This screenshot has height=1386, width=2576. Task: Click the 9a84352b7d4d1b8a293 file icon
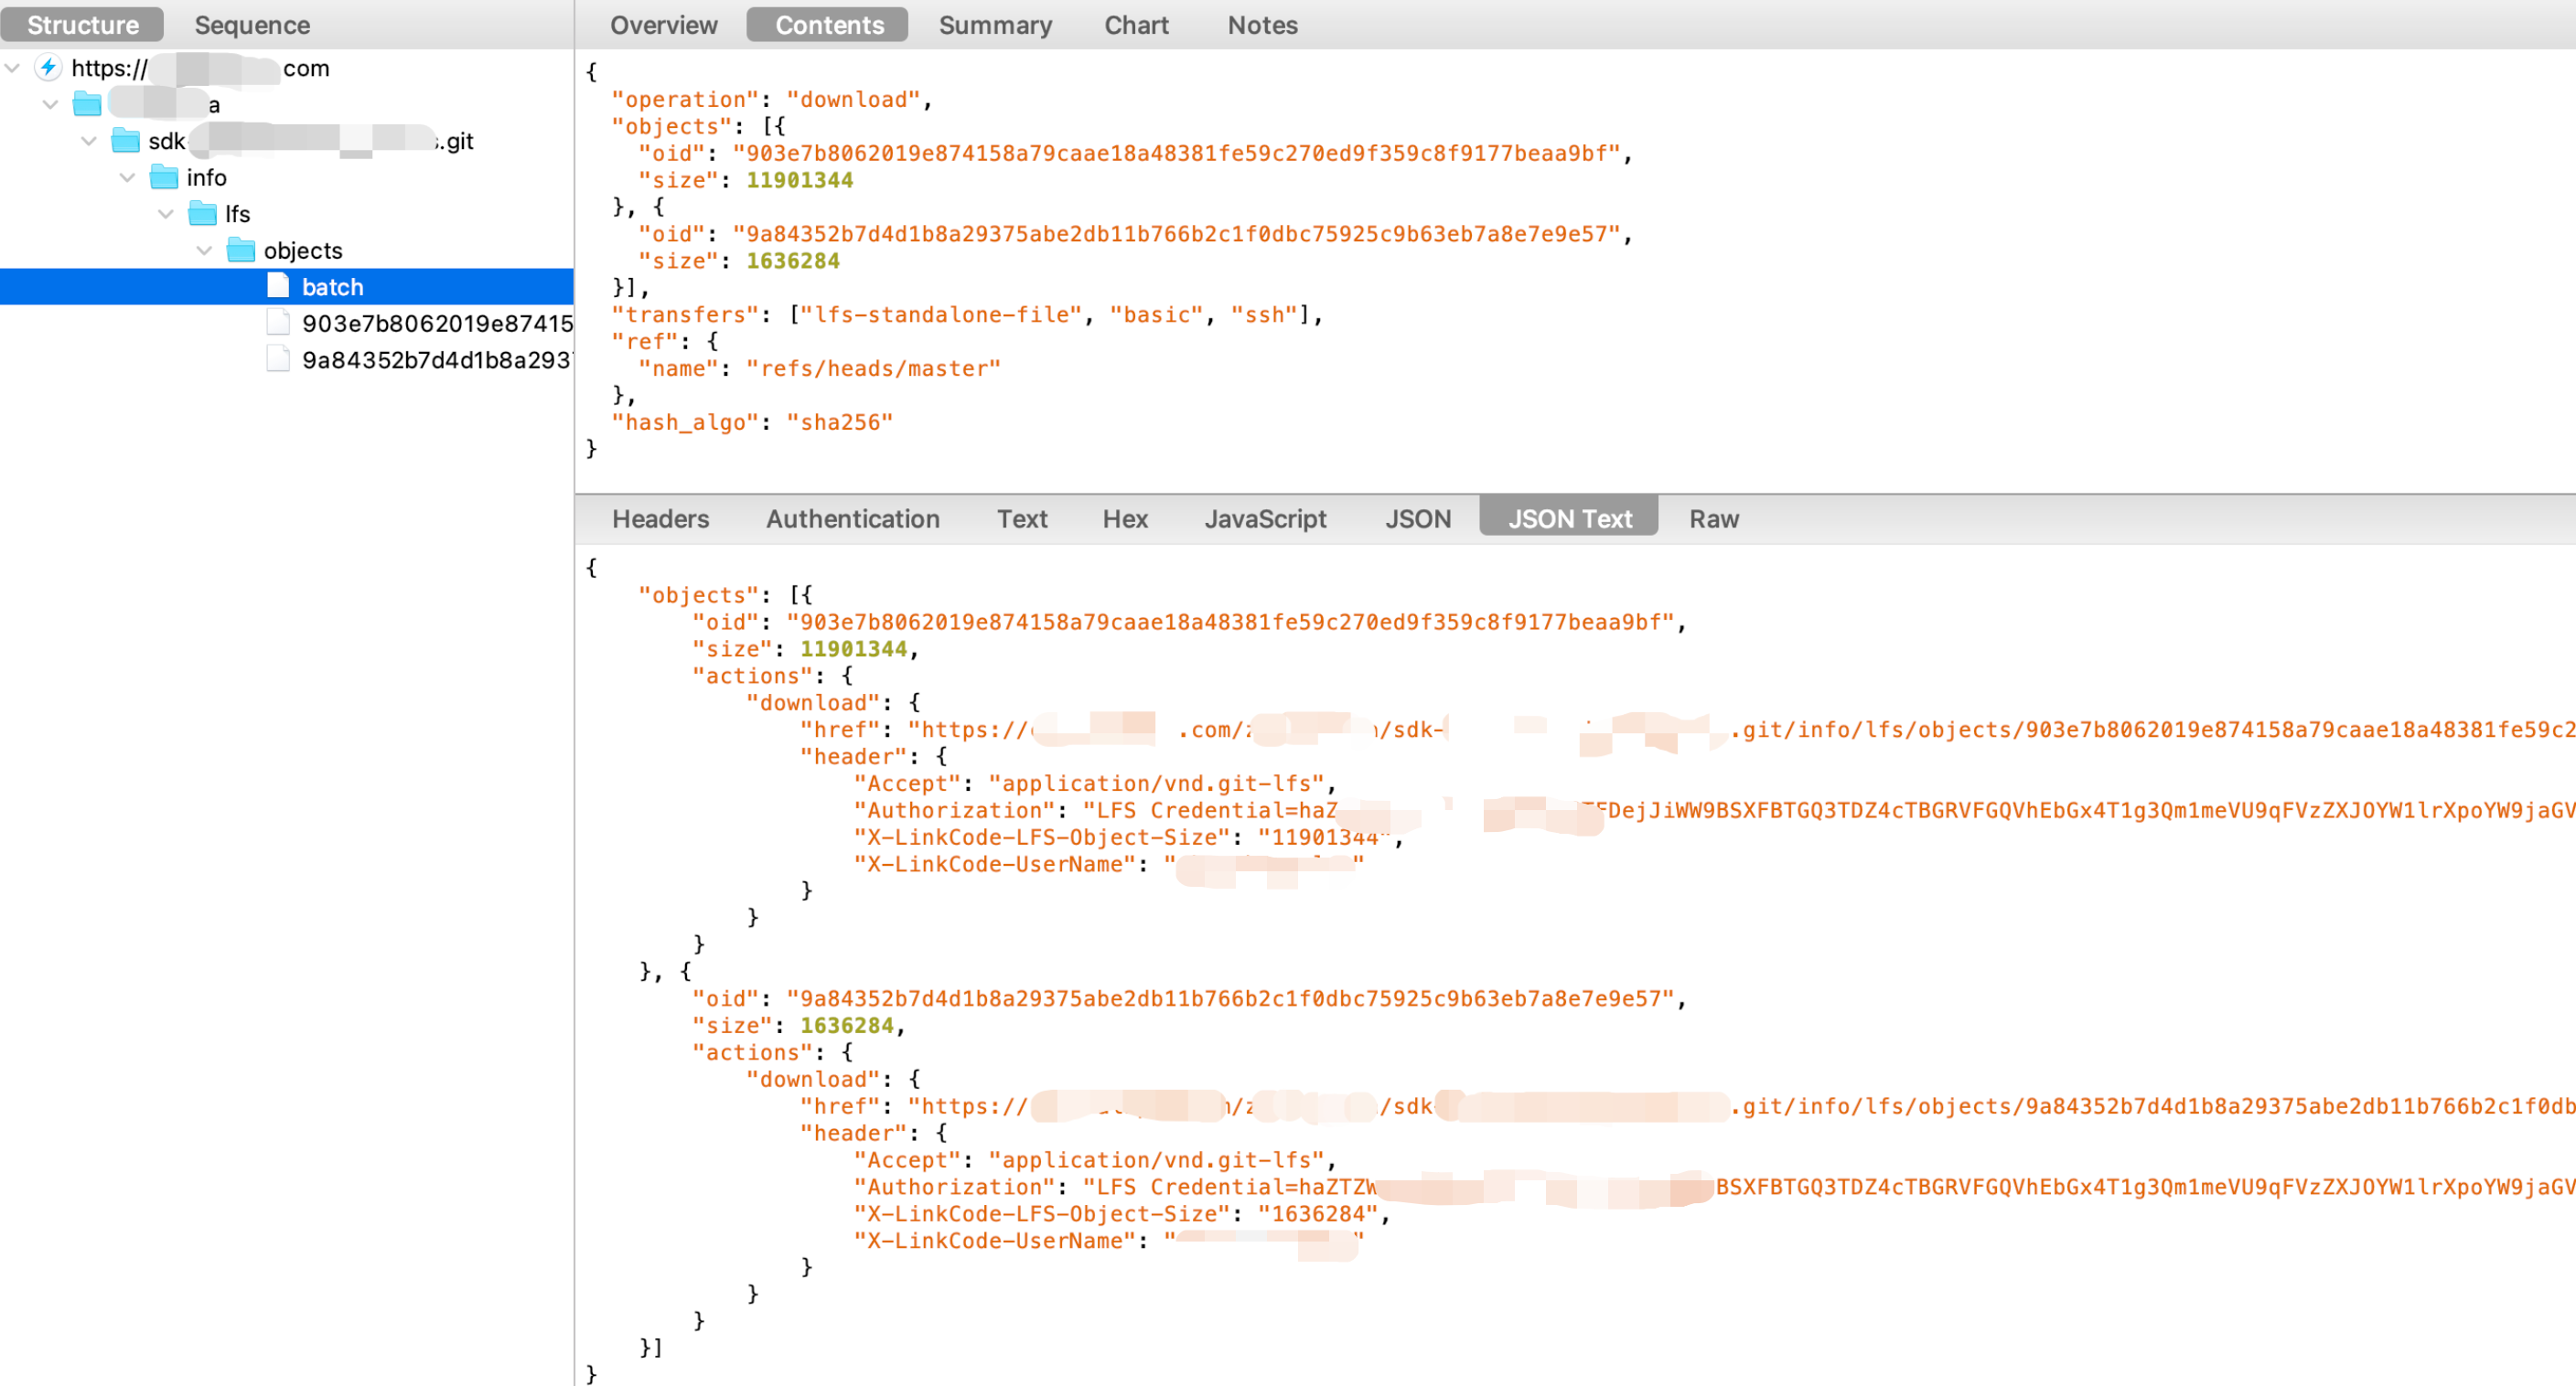tap(279, 359)
